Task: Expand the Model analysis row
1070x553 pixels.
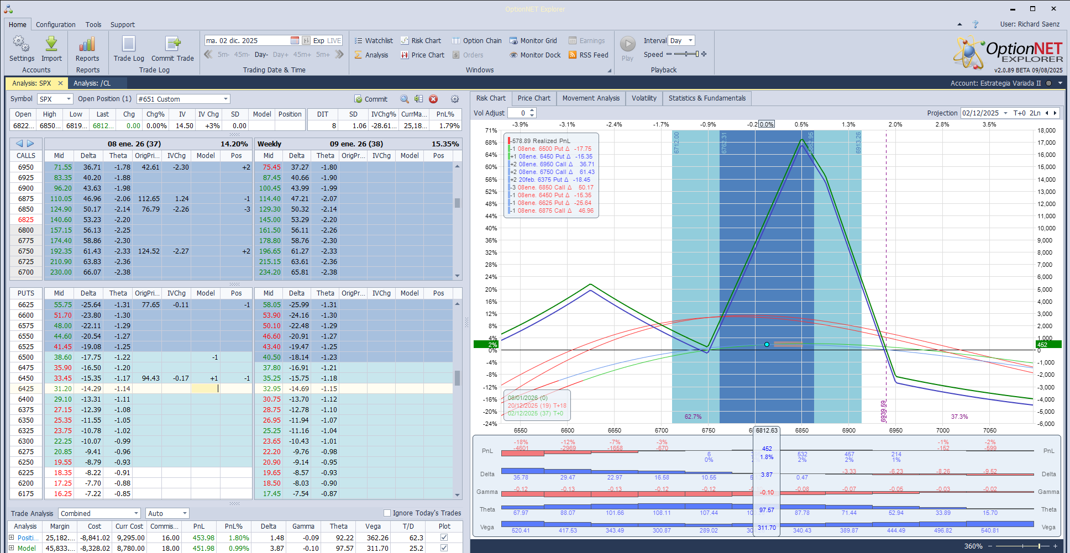Action: [11, 548]
